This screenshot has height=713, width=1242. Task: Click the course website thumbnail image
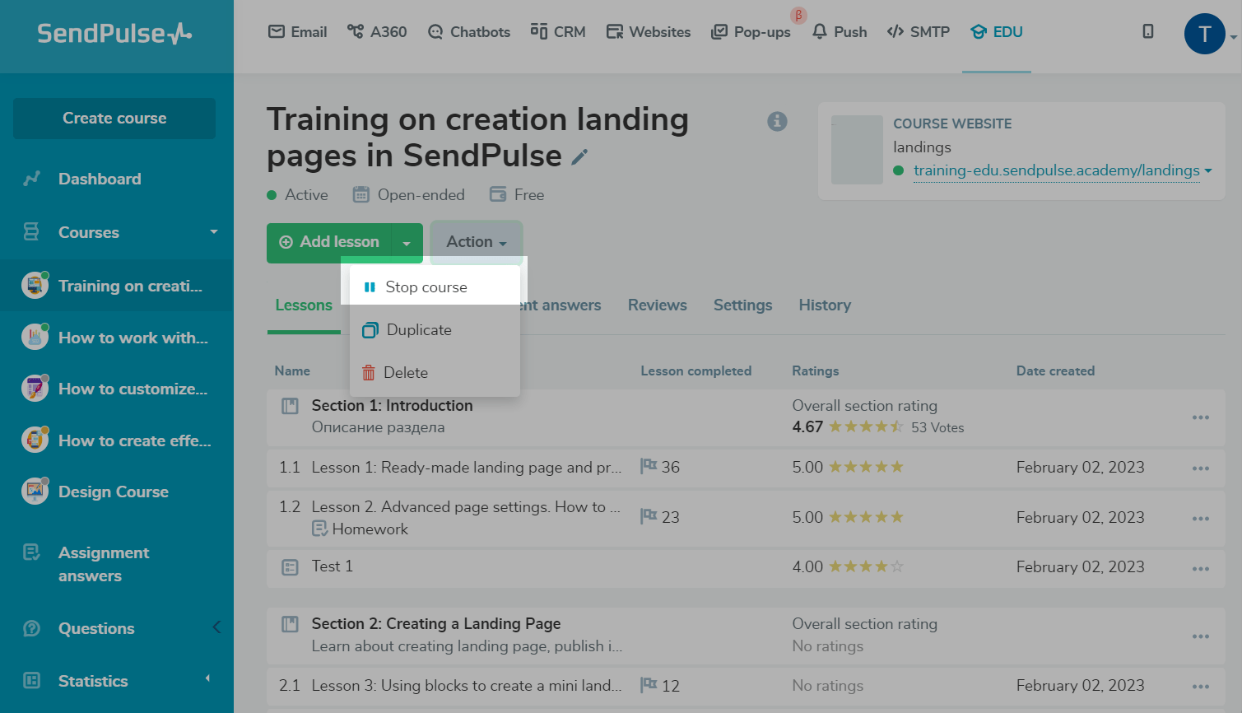857,150
